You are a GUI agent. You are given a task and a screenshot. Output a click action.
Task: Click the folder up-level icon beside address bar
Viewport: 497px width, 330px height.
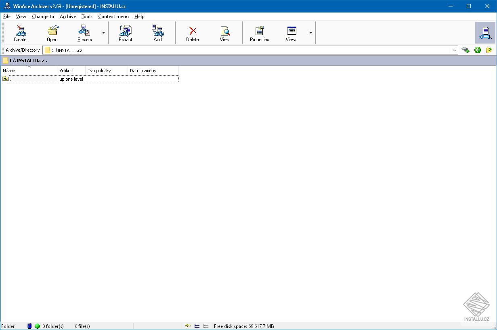point(489,50)
